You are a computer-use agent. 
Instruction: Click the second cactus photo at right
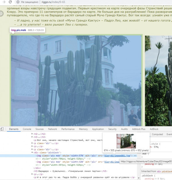(x=159, y=81)
